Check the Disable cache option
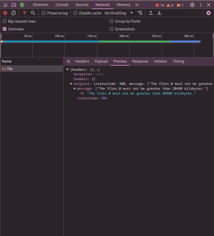 tap(75, 13)
